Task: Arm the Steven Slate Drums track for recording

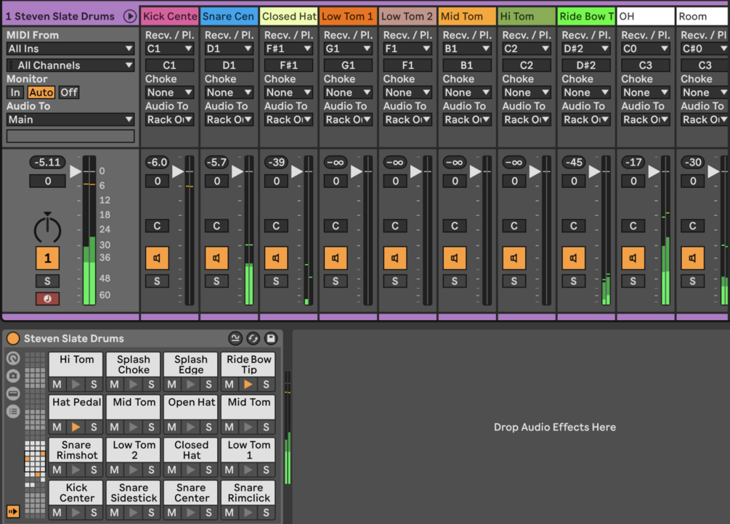Action: (47, 299)
